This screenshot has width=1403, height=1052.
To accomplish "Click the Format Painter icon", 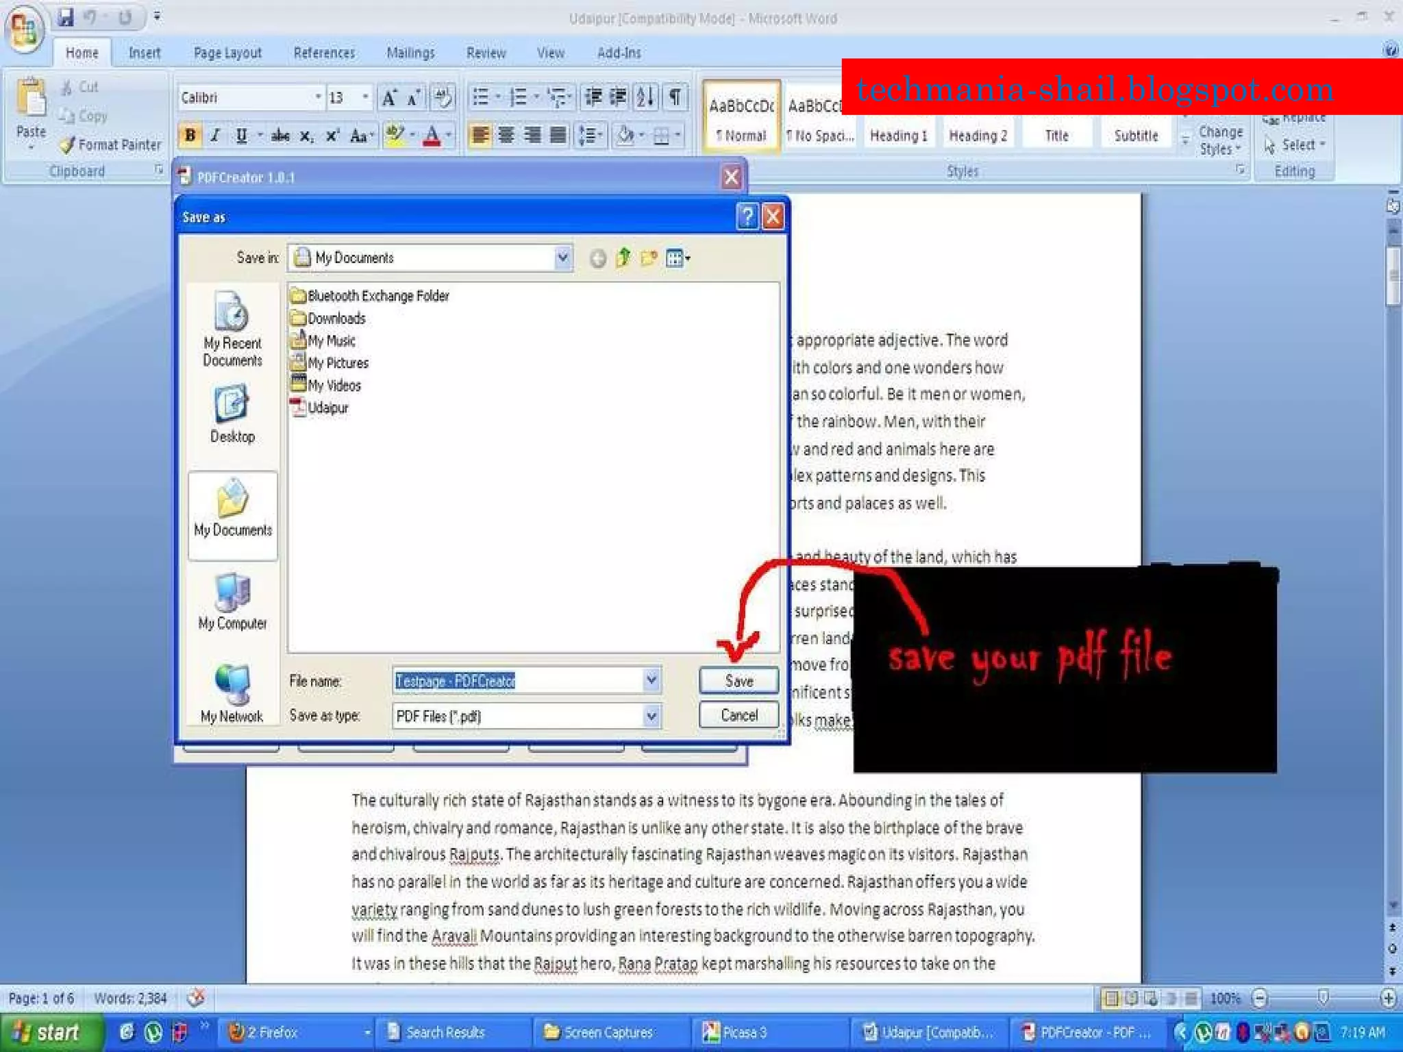I will [67, 145].
